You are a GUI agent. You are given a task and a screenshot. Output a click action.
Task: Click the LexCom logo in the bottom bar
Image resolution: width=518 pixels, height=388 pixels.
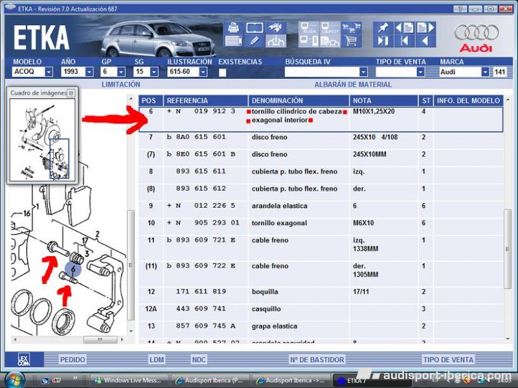click(23, 360)
